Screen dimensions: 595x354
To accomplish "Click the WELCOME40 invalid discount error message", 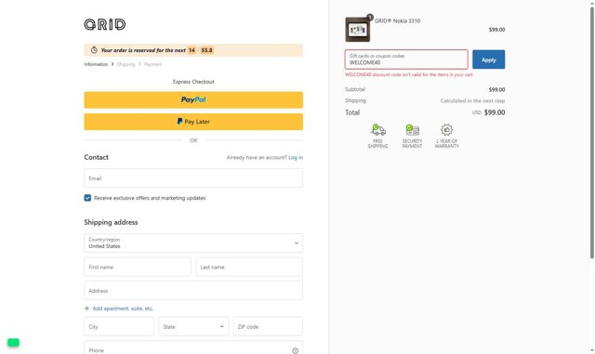I will pyautogui.click(x=409, y=74).
